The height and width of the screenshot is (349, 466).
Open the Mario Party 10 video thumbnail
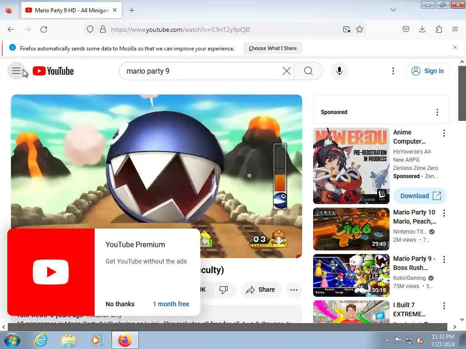tap(351, 229)
